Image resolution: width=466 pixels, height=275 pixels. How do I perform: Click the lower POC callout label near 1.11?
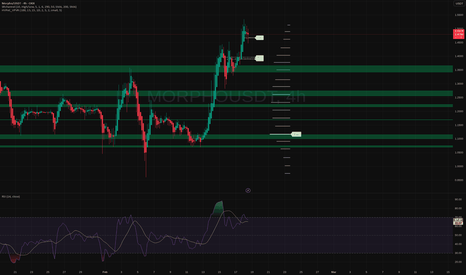pos(296,134)
